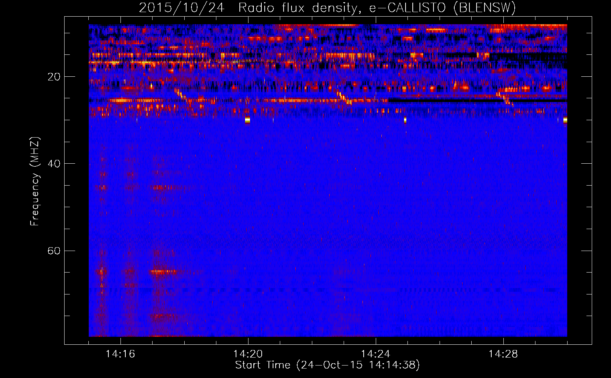Image resolution: width=611 pixels, height=378 pixels.
Task: Click the 20 MHz frequency tick label
Action: point(54,77)
